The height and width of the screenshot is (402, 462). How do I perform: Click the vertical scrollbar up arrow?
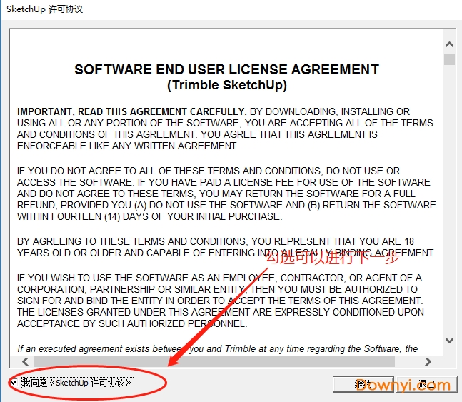449,42
